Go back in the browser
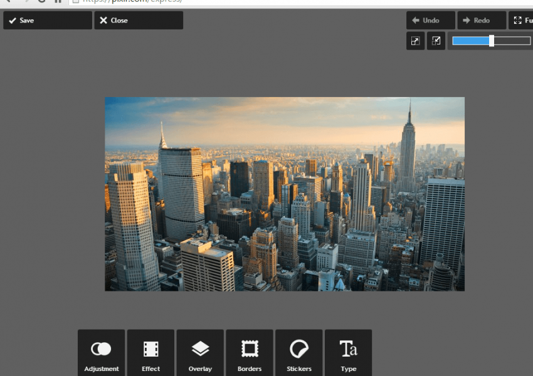Image resolution: width=533 pixels, height=376 pixels. (8, 2)
